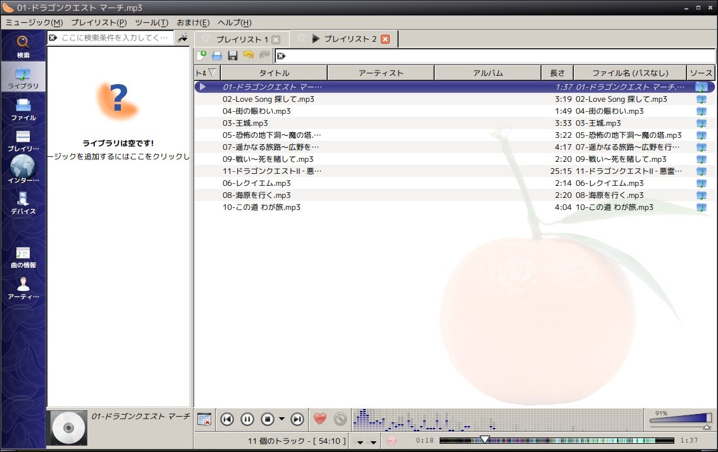The width and height of the screenshot is (718, 452).
Task: Click the seek bar position handle triangle
Action: 484,439
